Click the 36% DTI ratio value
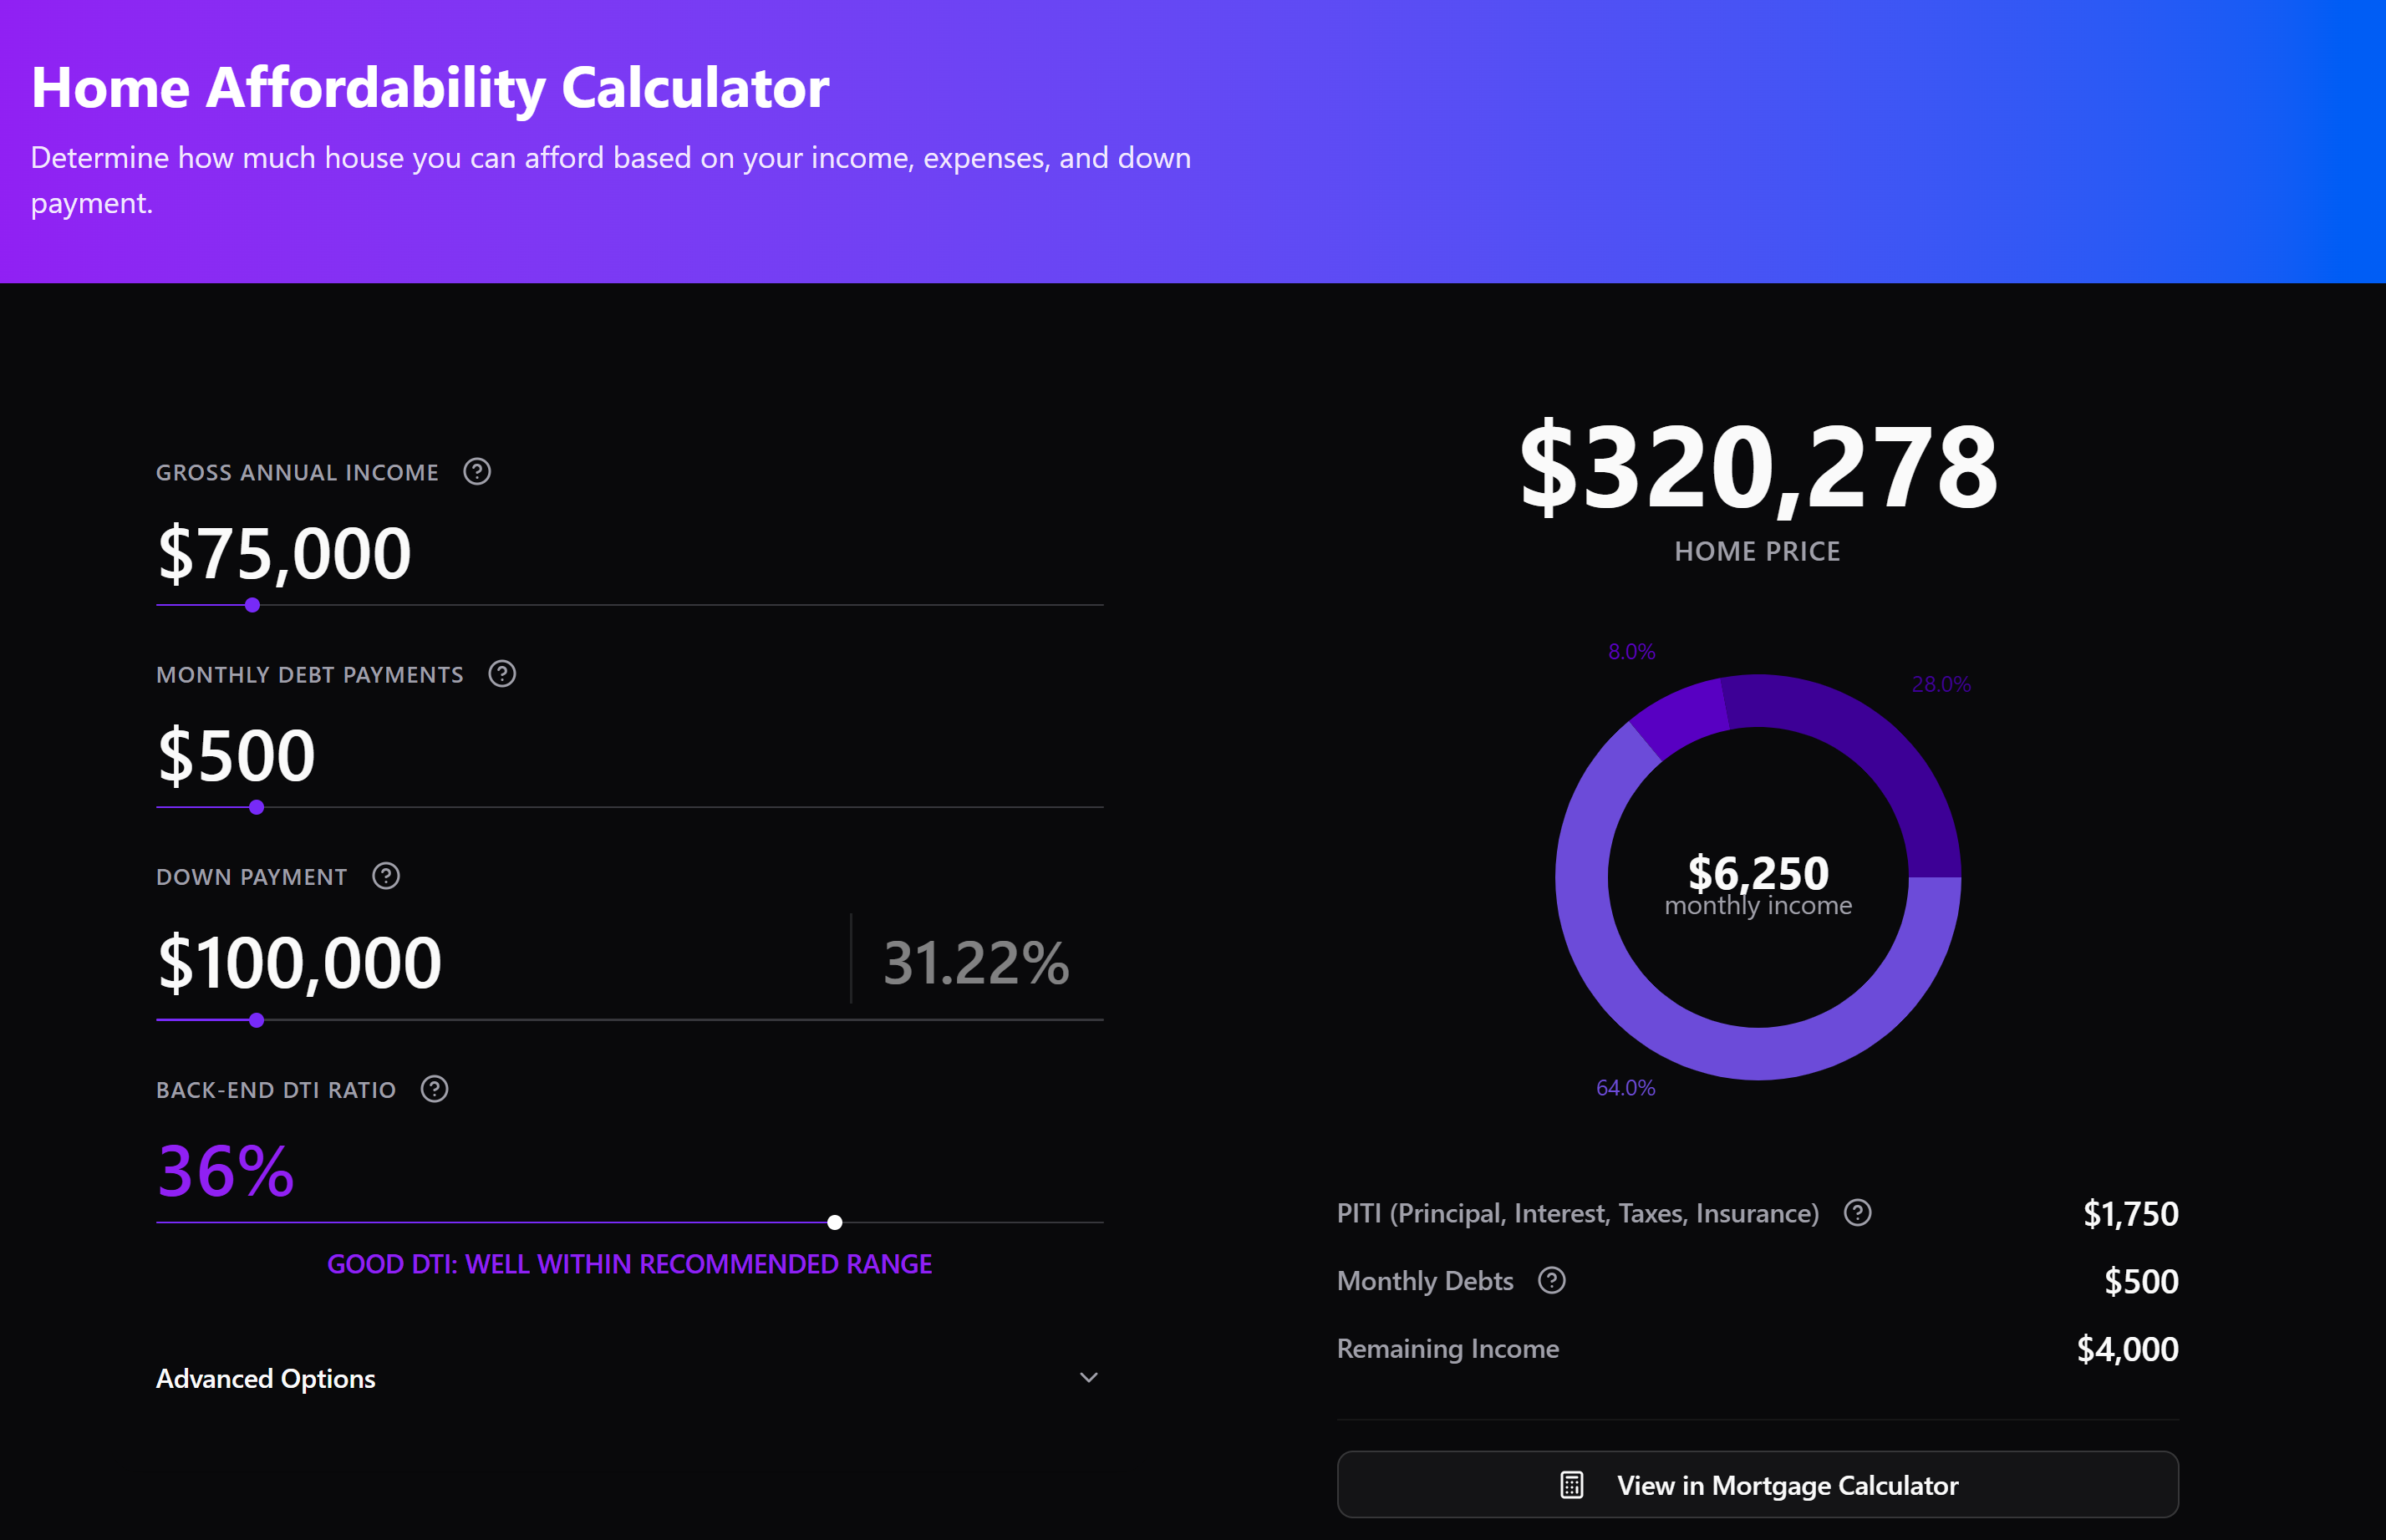The height and width of the screenshot is (1540, 2386). click(x=226, y=1171)
